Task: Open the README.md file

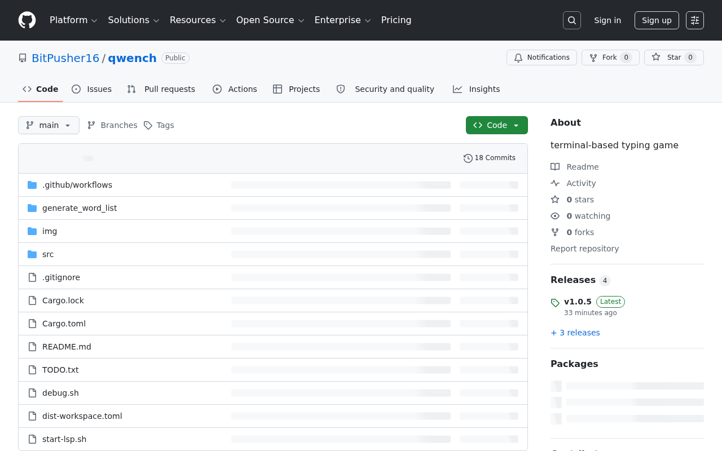Action: 67,347
